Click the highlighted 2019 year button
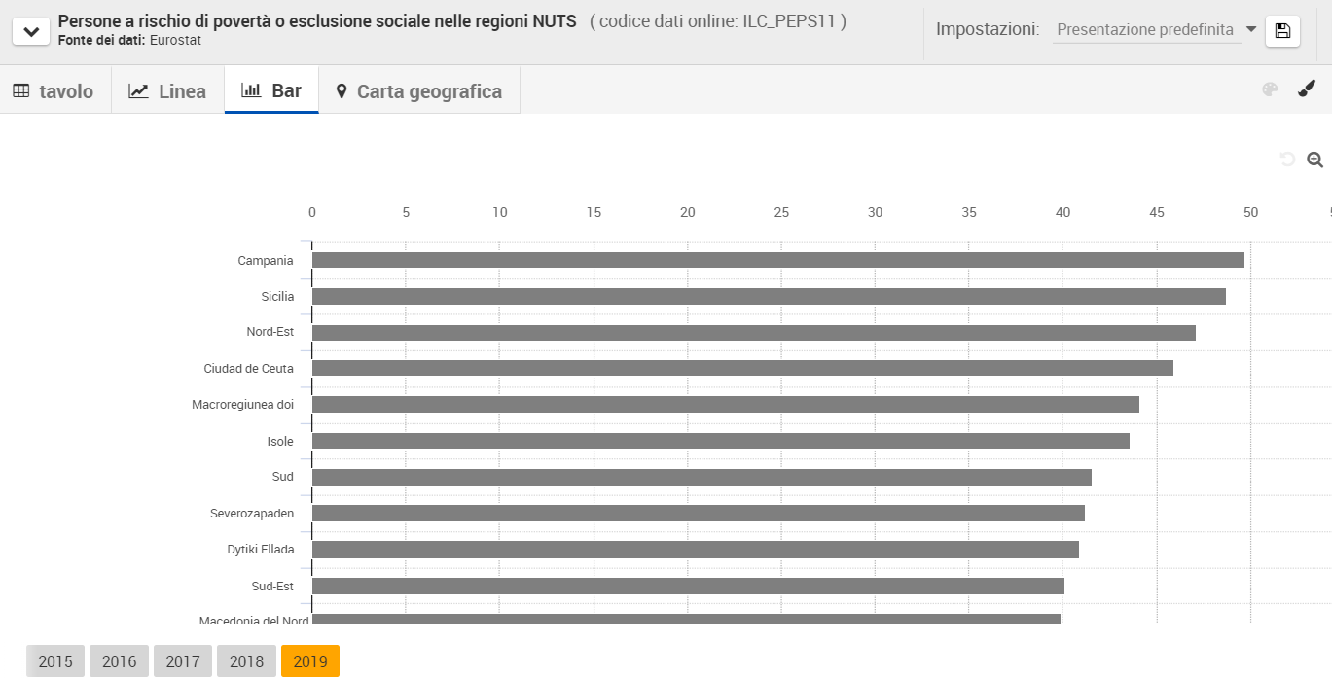The image size is (1332, 678). [310, 661]
